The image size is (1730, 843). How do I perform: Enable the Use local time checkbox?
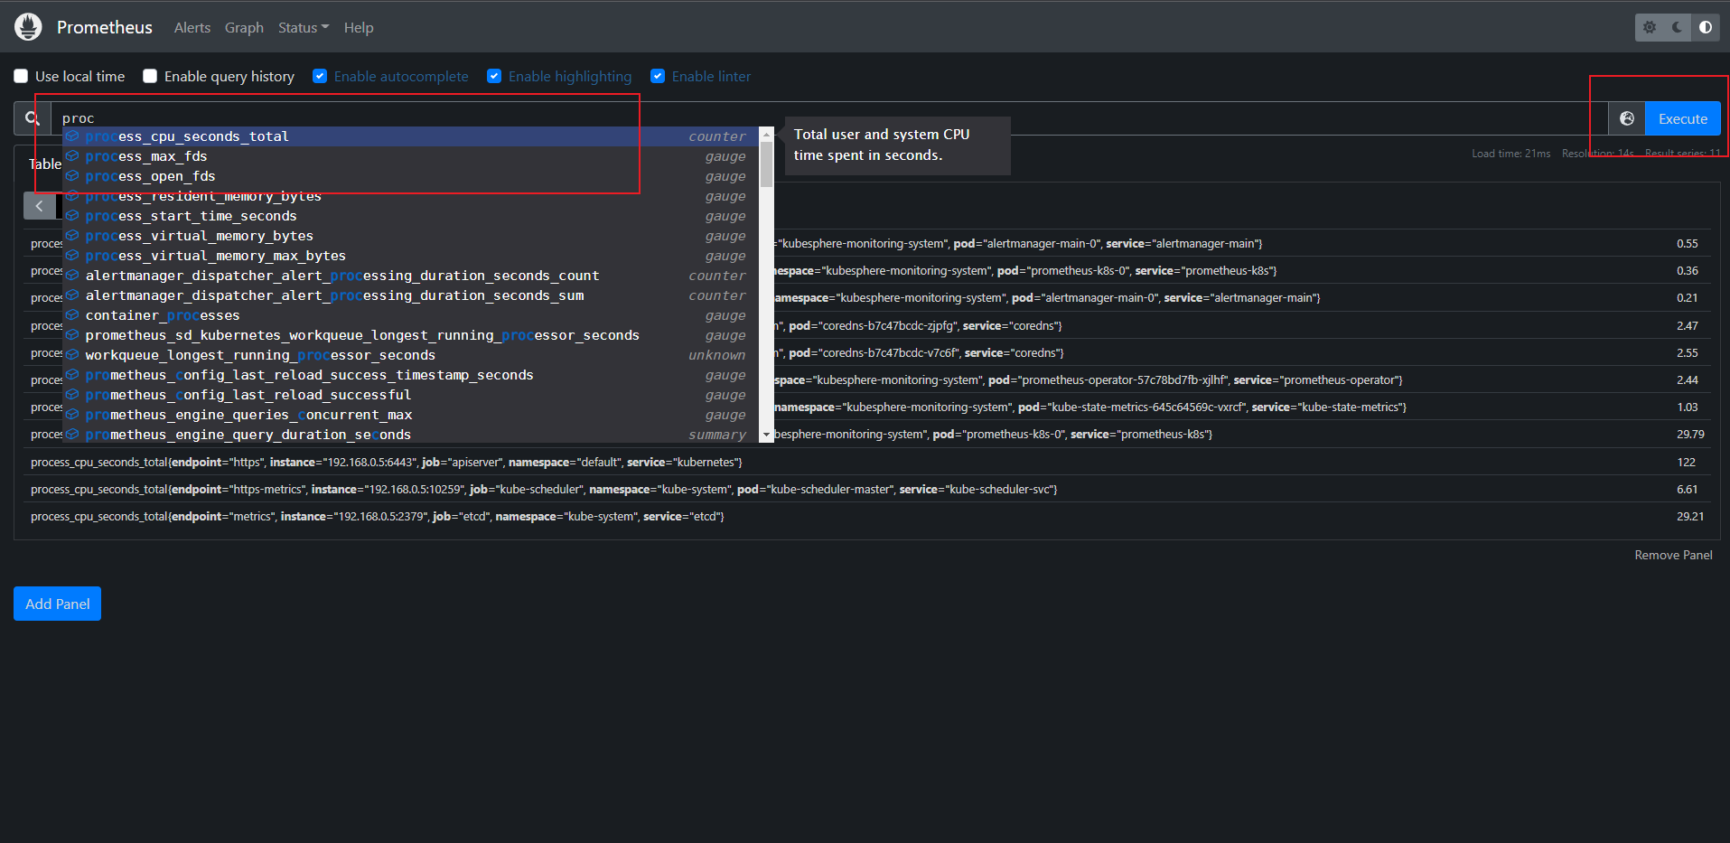point(21,77)
